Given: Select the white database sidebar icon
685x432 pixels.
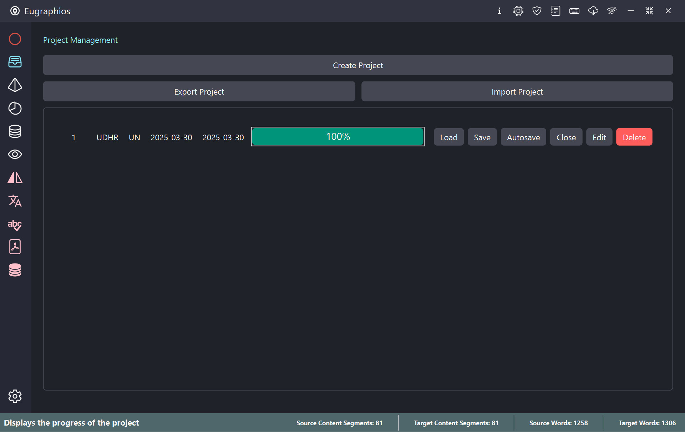Looking at the screenshot, I should point(15,131).
